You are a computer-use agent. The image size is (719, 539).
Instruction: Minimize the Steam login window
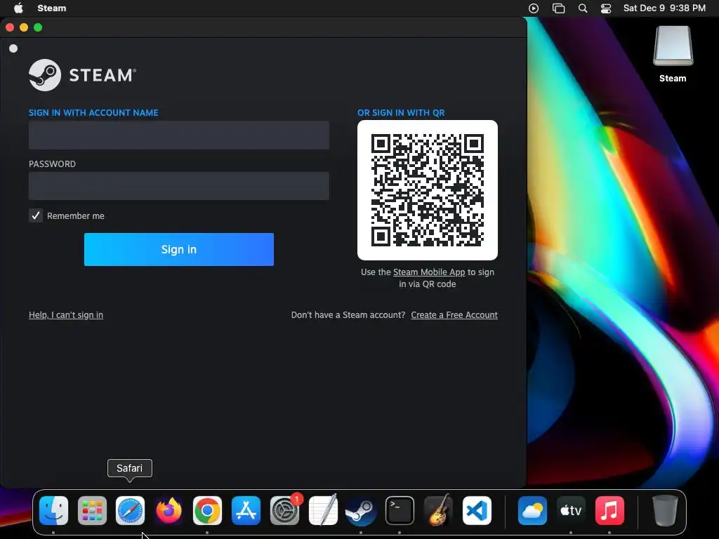coord(24,27)
